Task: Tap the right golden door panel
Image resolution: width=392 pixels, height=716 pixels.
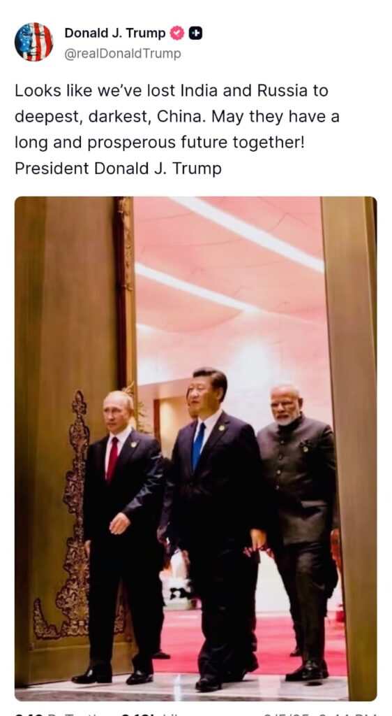Action: [349, 447]
